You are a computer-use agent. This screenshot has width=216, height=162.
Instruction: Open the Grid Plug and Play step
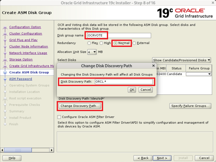click(x=23, y=40)
